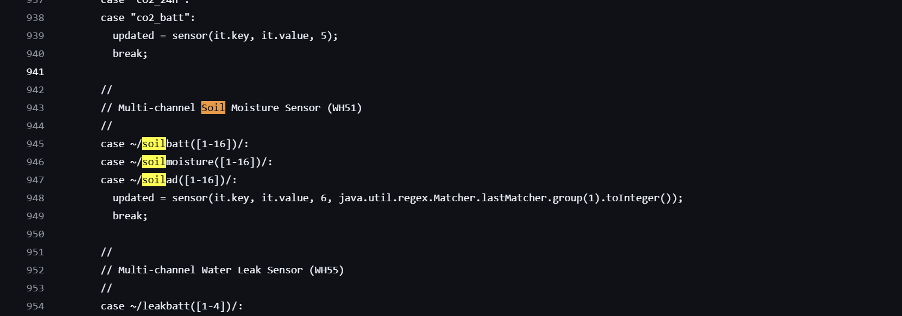Click break statement on line 940
The width and height of the screenshot is (902, 316).
(130, 54)
